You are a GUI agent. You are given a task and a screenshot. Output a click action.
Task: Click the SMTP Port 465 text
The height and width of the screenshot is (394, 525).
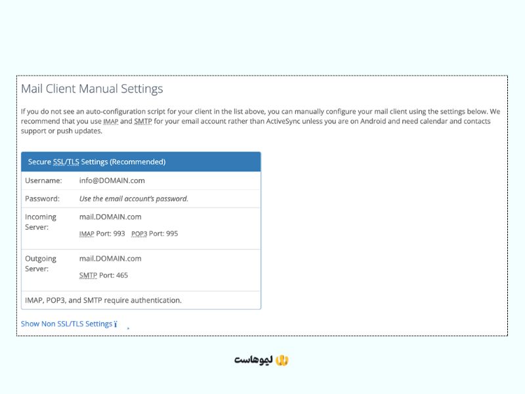(x=103, y=275)
